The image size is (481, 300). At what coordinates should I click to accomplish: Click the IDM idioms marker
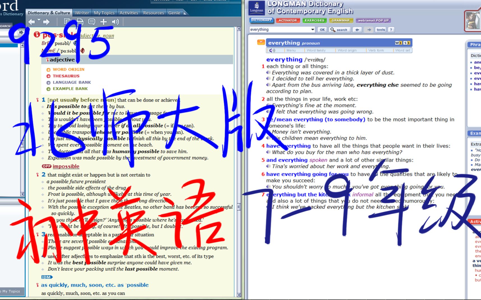(47, 277)
